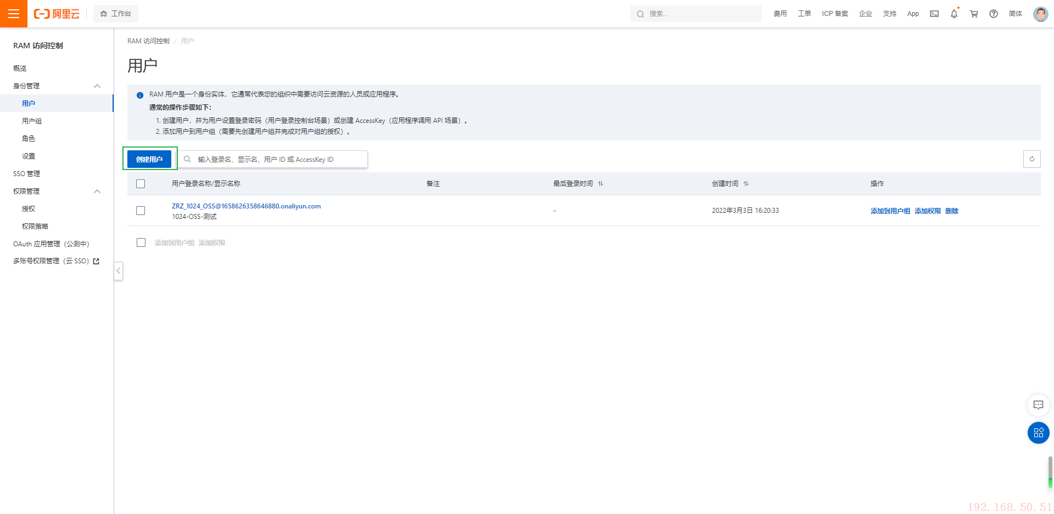Toggle the bottom batch-select checkbox
The height and width of the screenshot is (514, 1054).
141,242
